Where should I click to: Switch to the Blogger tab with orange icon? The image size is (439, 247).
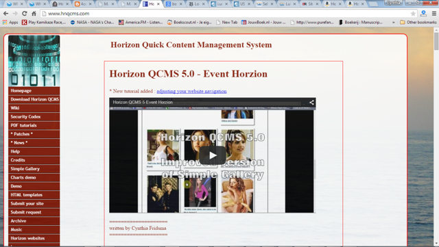click(x=82, y=4)
